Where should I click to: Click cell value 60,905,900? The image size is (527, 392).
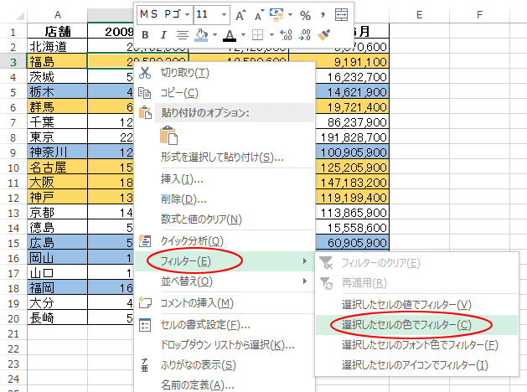353,243
